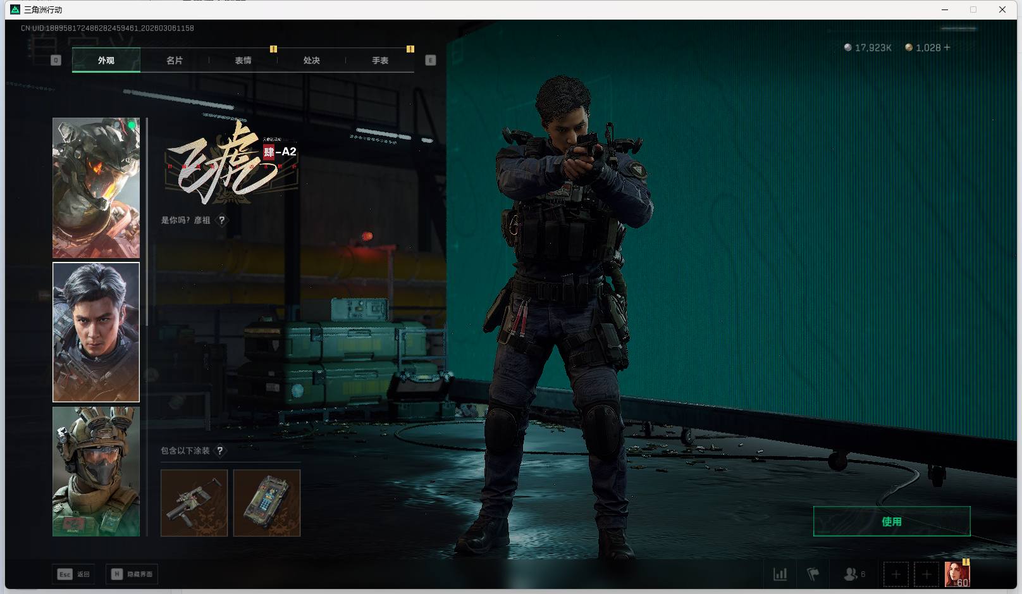Viewport: 1022px width, 594px height.
Task: Open the 表情 tab
Action: tap(243, 61)
